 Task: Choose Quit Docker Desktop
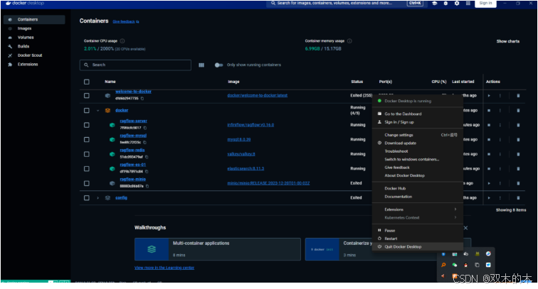tap(418, 247)
